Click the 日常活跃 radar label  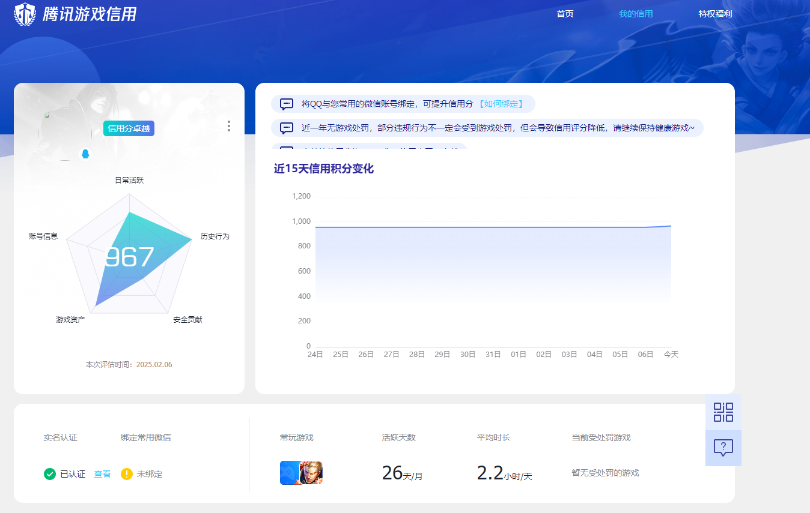(129, 180)
